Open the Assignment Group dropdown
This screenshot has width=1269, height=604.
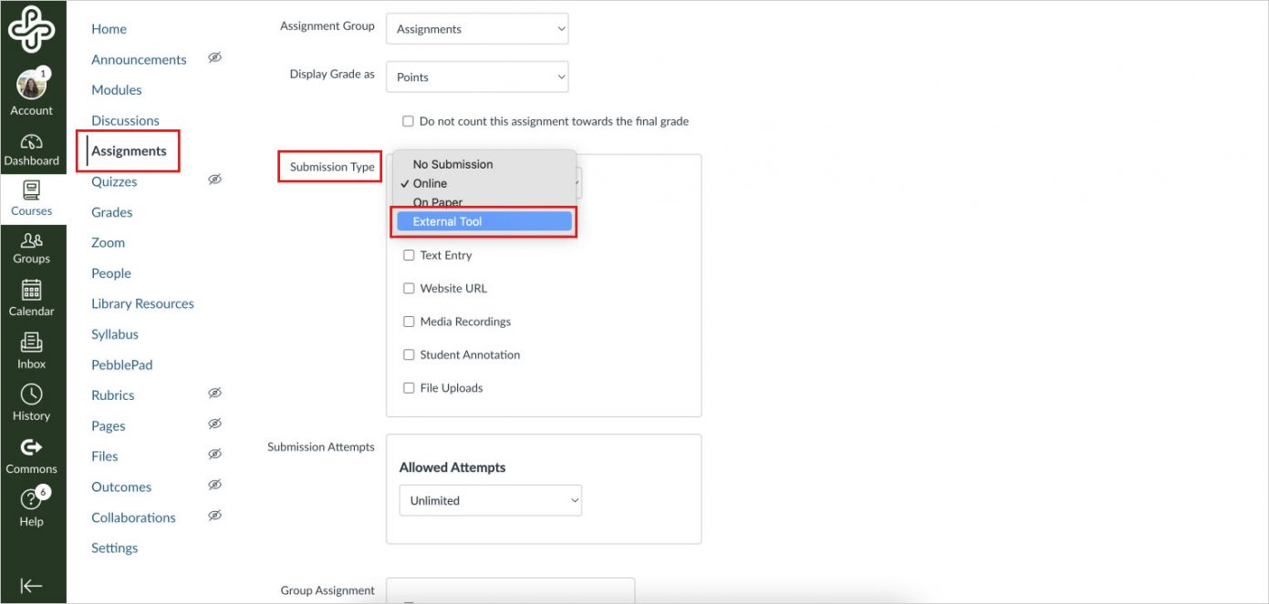pyautogui.click(x=476, y=28)
